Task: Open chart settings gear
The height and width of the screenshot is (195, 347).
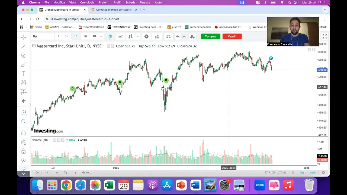Action: pos(146,36)
